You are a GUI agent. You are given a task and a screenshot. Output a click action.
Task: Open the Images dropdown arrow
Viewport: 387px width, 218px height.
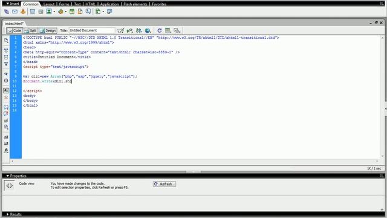click(54, 12)
